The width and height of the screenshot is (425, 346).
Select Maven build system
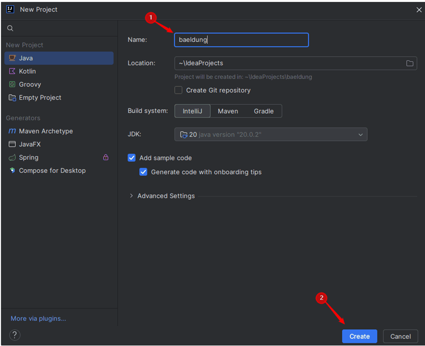coord(228,111)
